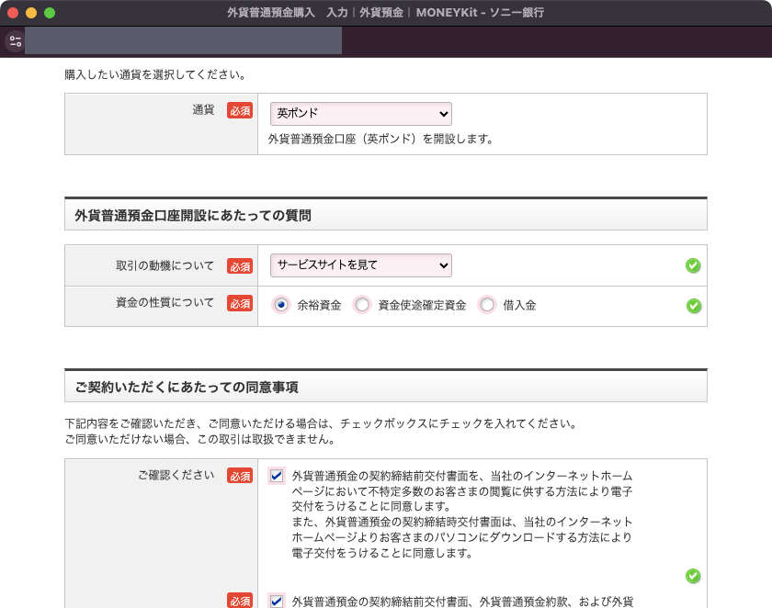Click the green checkmark in ご確認ください section
This screenshot has width=772, height=608.
point(693,576)
